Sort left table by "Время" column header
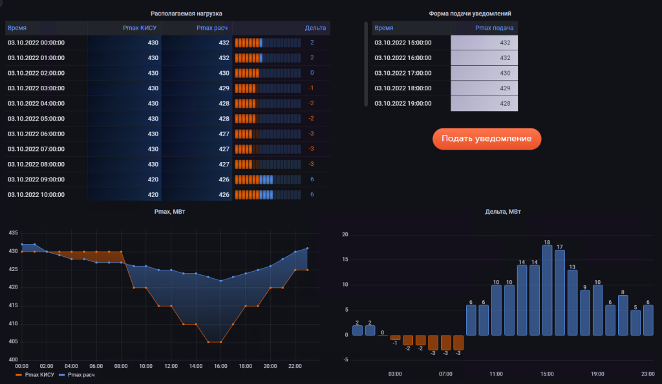The image size is (662, 384). click(x=17, y=28)
